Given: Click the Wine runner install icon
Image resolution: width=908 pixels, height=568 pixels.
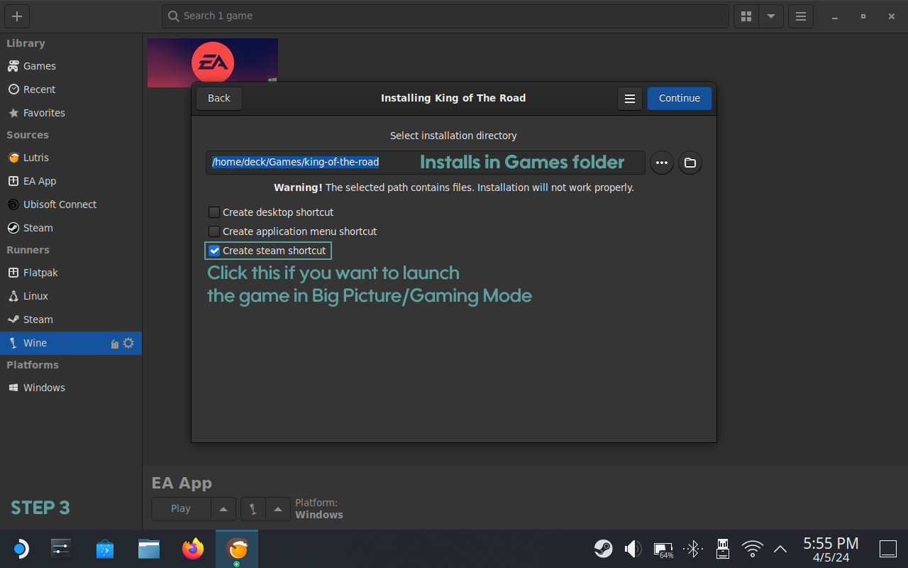Looking at the screenshot, I should click(115, 344).
